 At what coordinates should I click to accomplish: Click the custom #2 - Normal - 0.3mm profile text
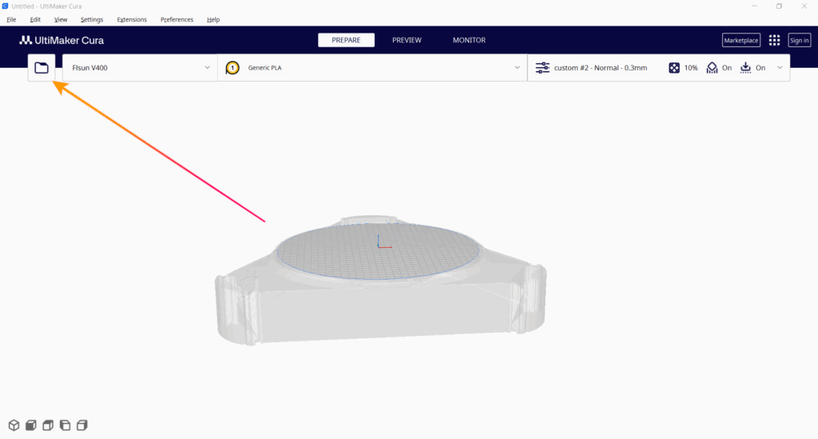click(601, 68)
